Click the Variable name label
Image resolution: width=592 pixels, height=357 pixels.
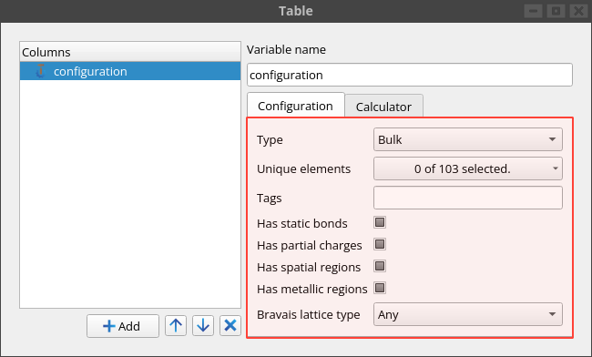pos(286,49)
